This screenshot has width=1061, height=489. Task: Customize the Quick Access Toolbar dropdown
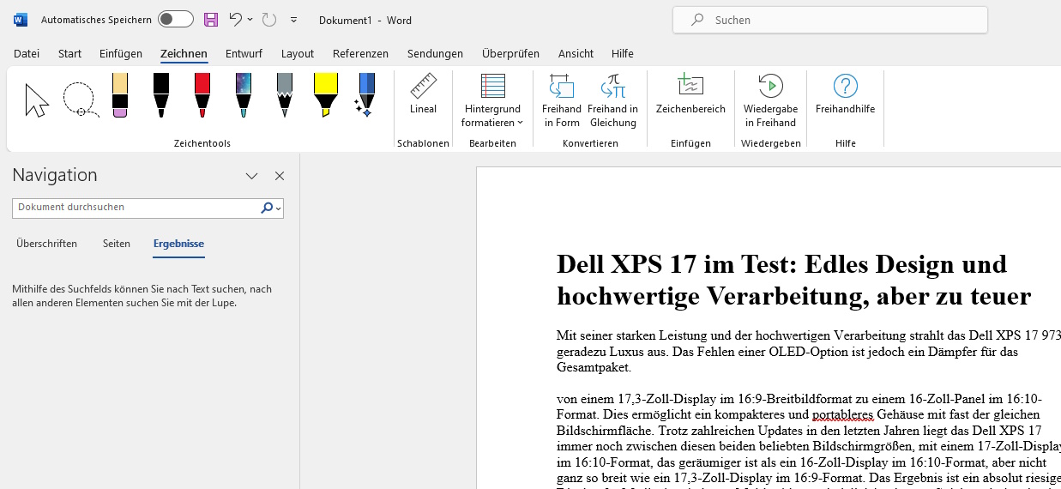[x=294, y=19]
